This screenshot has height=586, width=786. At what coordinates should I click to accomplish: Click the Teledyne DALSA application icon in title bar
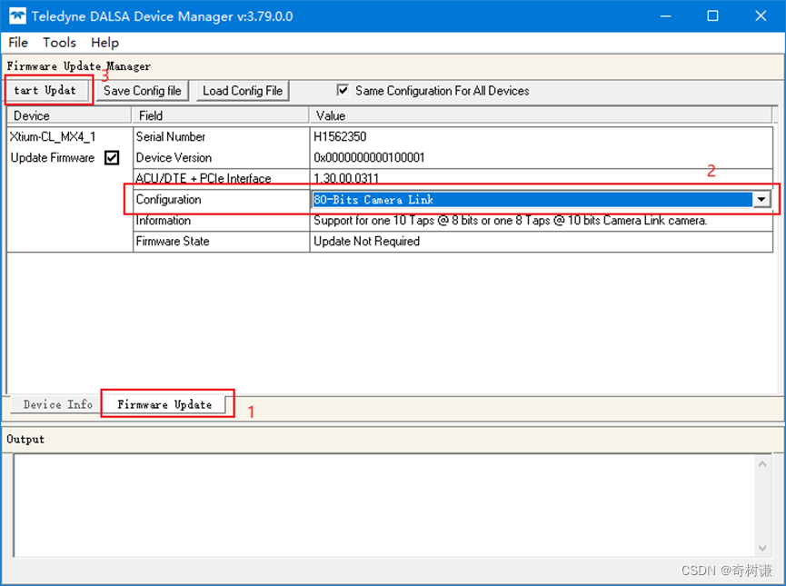click(15, 15)
